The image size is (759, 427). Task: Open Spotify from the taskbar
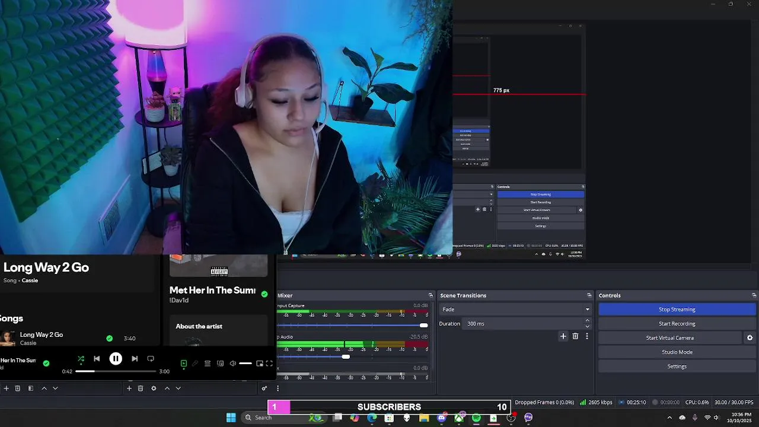(476, 418)
